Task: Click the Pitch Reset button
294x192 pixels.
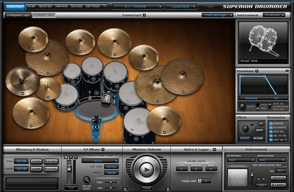Action: tap(259, 130)
